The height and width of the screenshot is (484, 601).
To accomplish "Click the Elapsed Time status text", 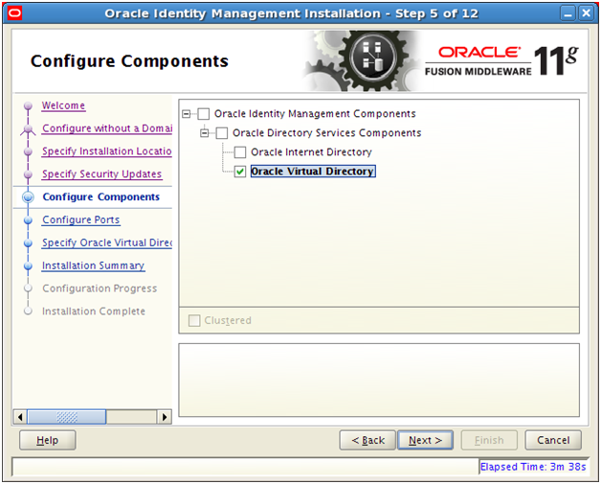I will click(533, 467).
